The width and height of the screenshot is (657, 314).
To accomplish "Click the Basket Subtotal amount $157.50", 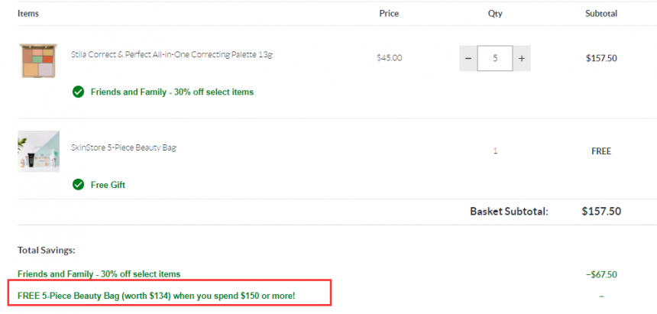I will pyautogui.click(x=601, y=212).
